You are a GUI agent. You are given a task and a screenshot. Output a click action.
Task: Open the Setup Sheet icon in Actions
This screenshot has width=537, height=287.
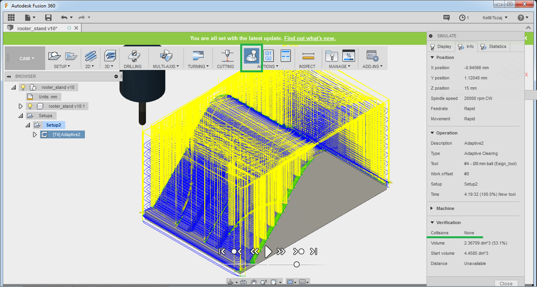pyautogui.click(x=285, y=56)
